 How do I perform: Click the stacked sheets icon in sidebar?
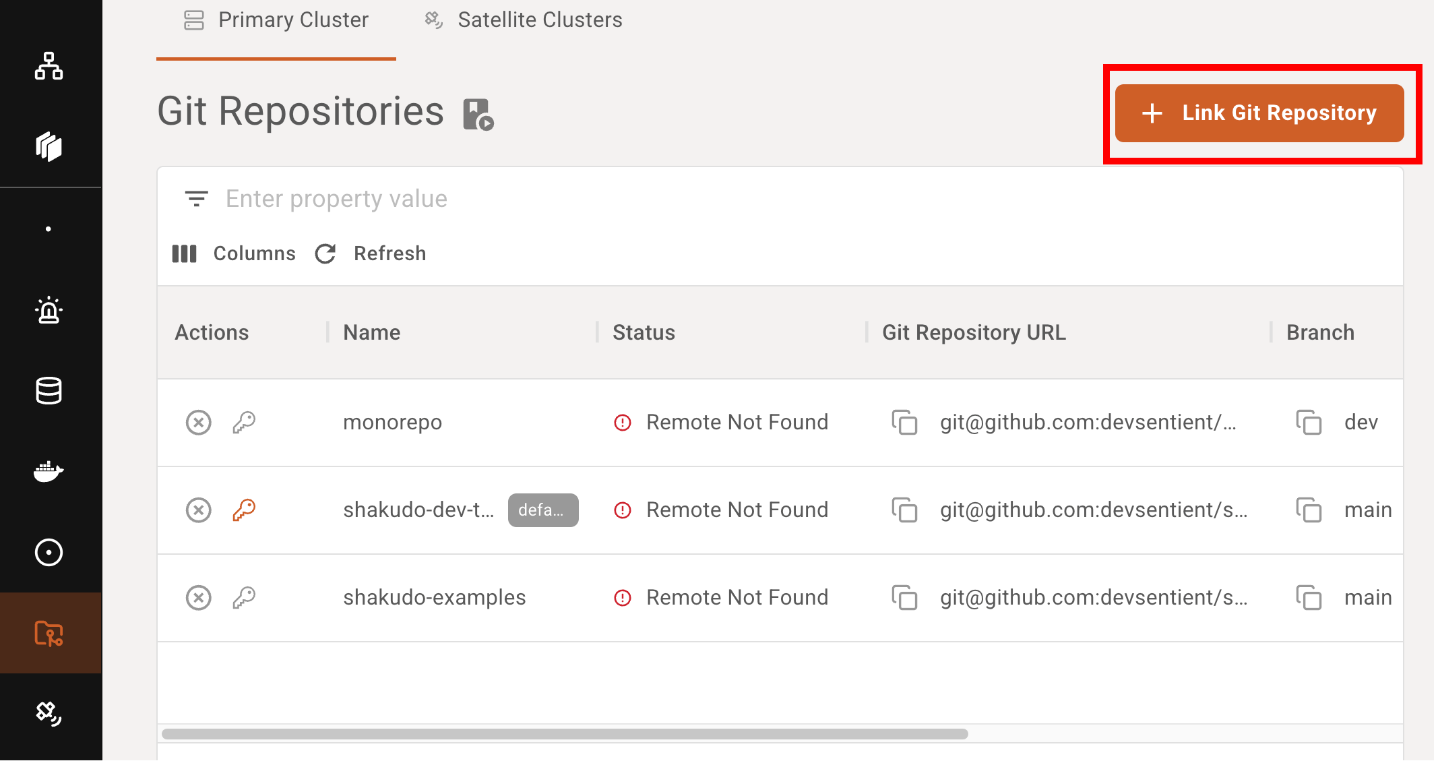pos(49,147)
